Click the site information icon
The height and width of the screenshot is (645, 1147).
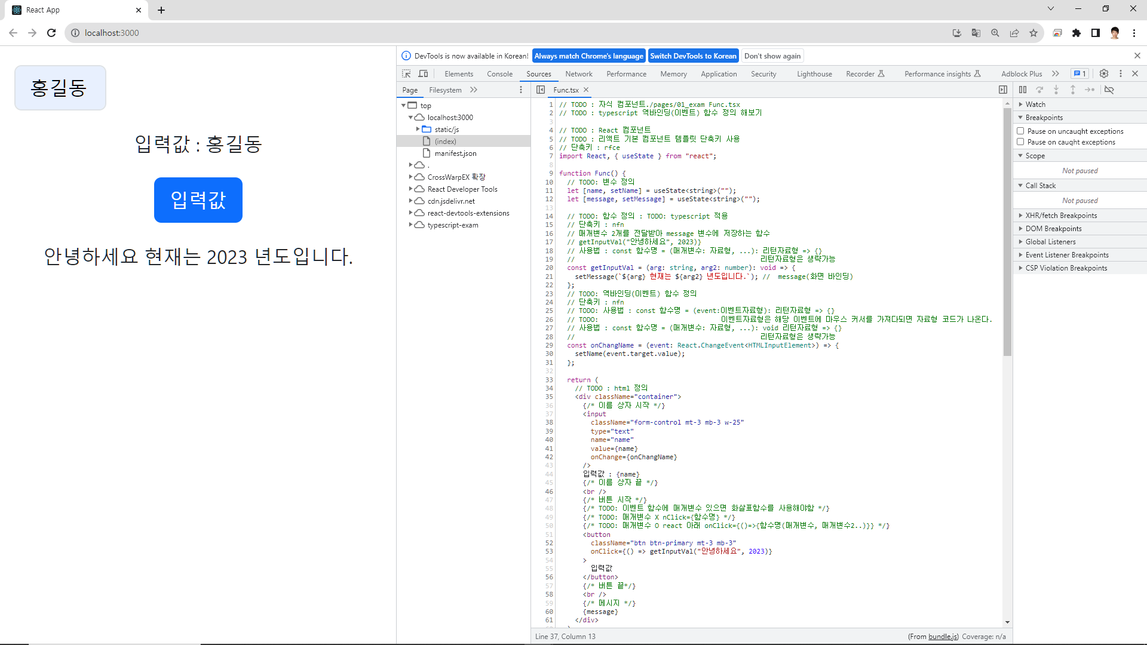pyautogui.click(x=75, y=33)
